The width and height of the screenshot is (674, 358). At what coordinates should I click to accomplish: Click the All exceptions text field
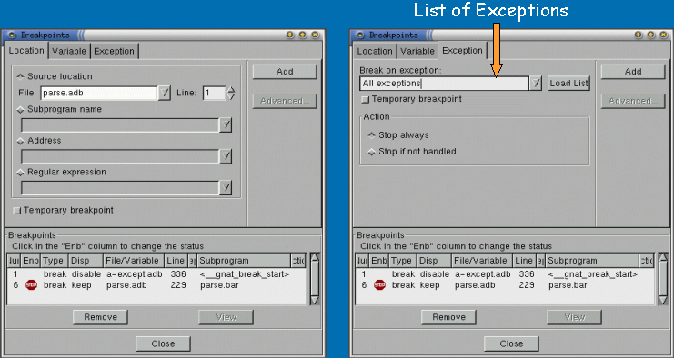tap(444, 84)
